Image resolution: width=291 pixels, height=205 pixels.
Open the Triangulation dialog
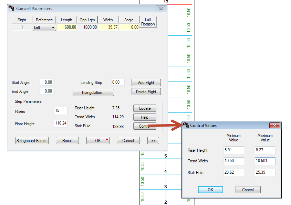click(x=93, y=93)
